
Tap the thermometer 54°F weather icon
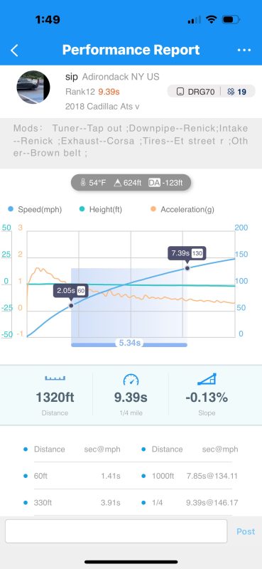[x=83, y=183]
